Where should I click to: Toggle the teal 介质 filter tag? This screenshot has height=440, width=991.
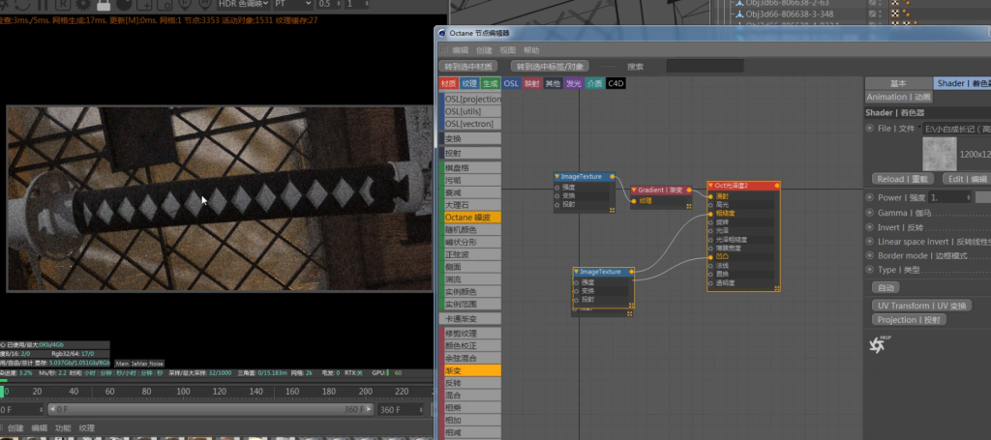(x=594, y=83)
